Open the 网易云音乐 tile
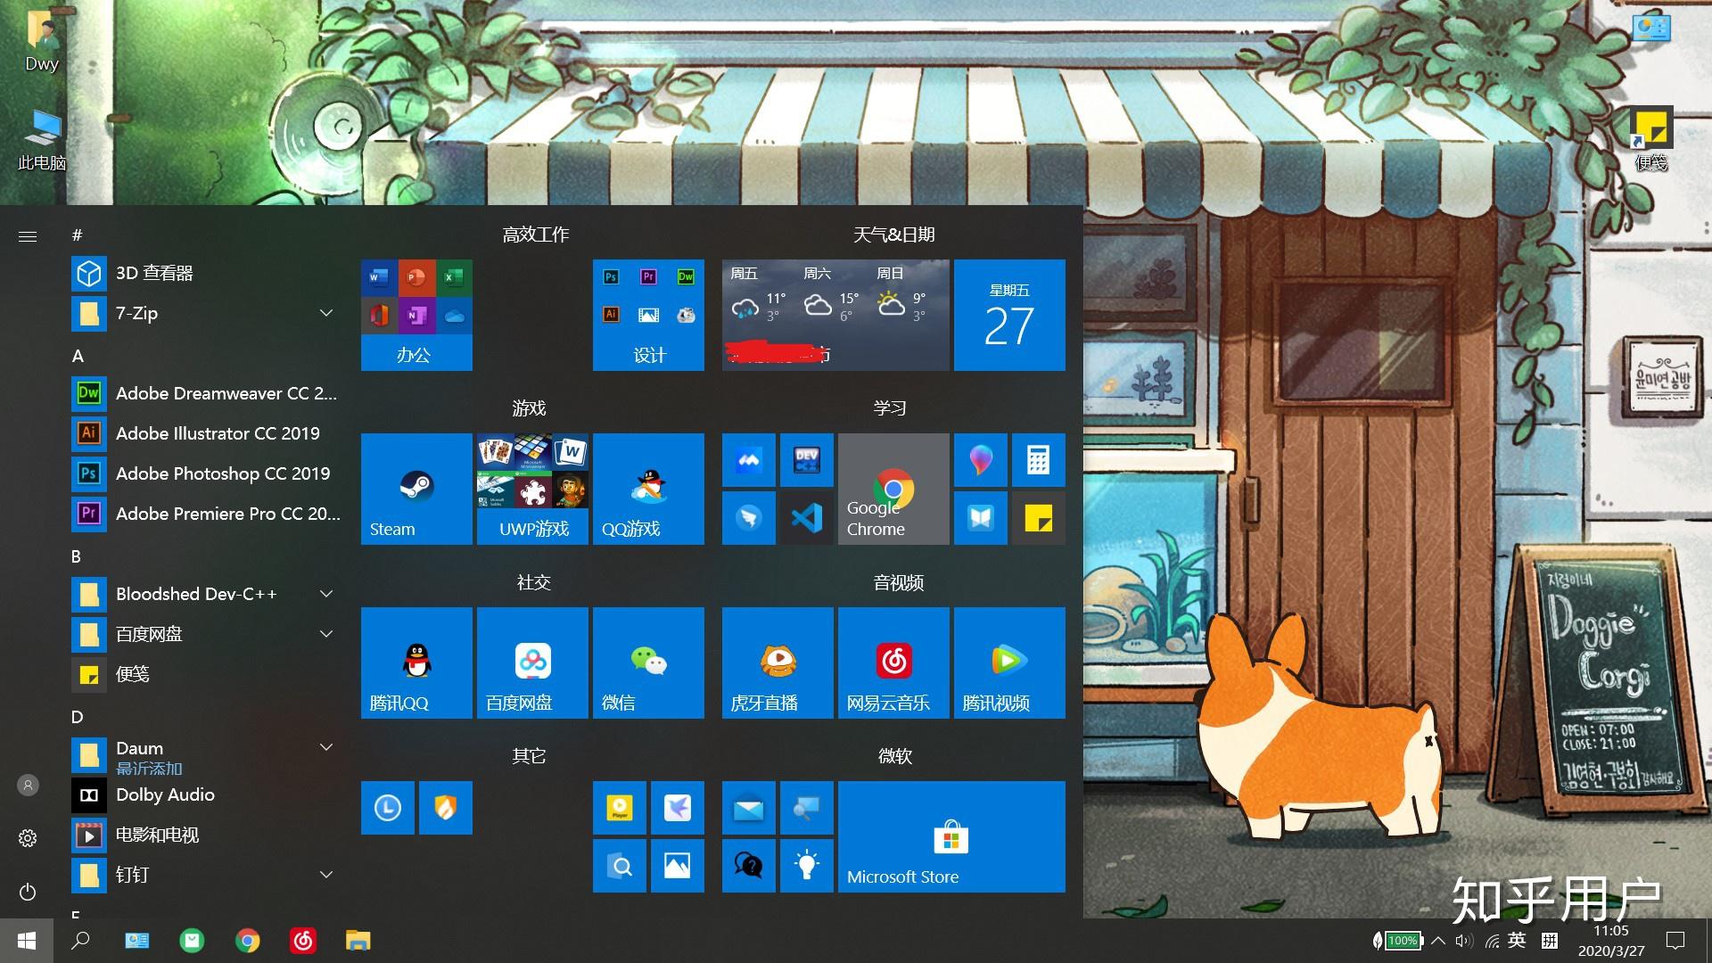The height and width of the screenshot is (963, 1712). 893,663
